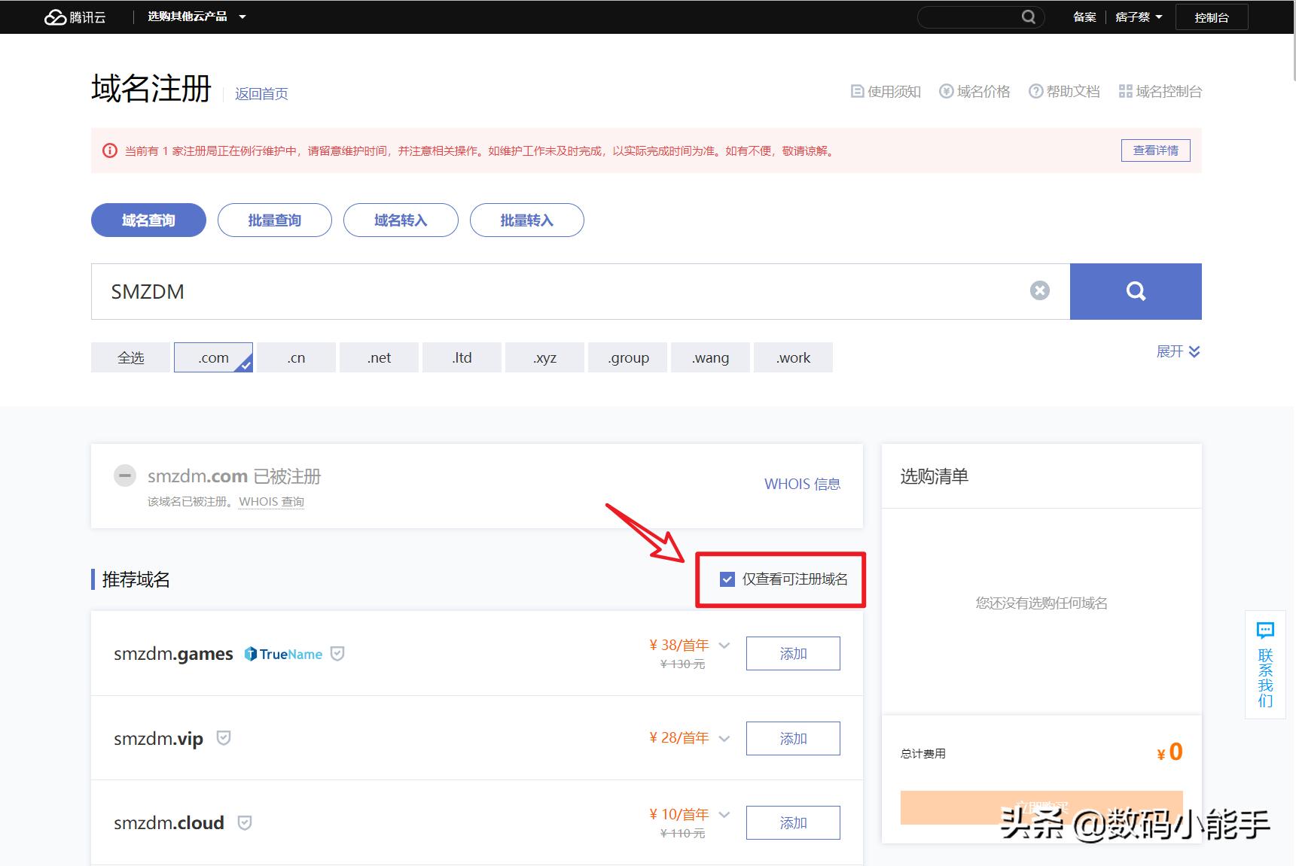Click the 域名控制台 grid icon
Viewport: 1296px width, 866px height.
tap(1126, 91)
